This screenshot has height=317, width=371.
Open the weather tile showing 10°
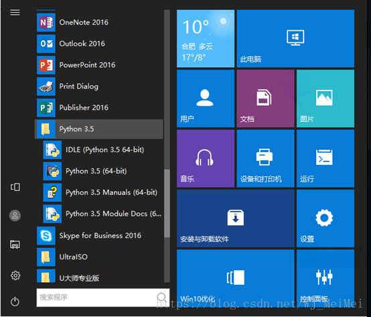pos(206,39)
